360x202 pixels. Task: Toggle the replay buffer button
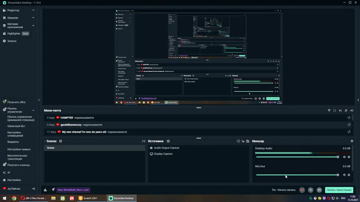coord(311,190)
